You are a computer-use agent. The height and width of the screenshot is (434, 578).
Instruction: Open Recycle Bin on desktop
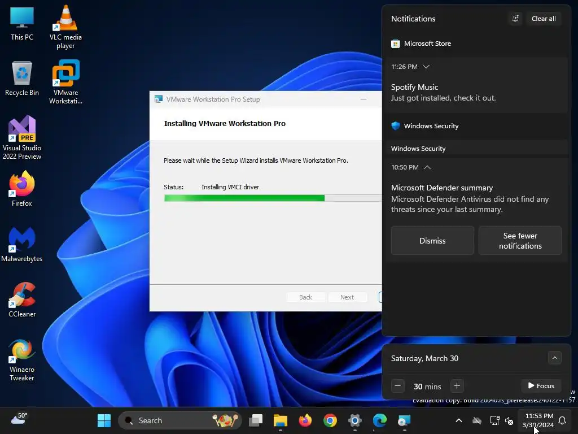pyautogui.click(x=22, y=78)
